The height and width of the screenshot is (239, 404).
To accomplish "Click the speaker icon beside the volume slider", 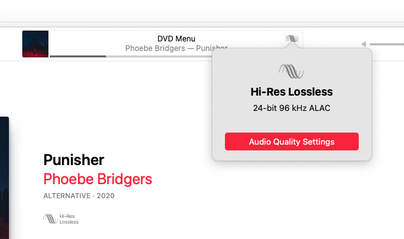I will point(364,45).
